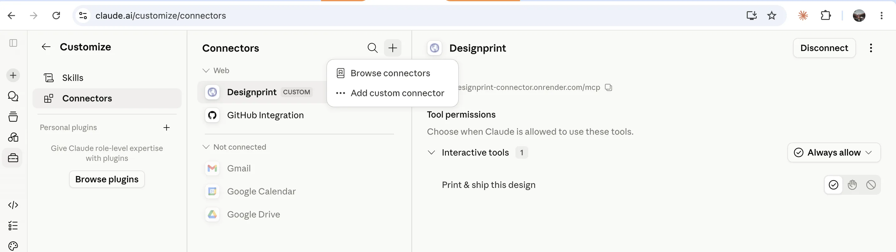
Task: Set Print & ship this design to needs approval
Action: (x=852, y=185)
